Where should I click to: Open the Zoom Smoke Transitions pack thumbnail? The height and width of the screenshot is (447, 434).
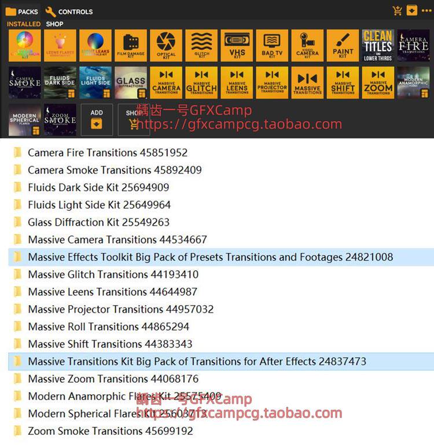[x=60, y=120]
